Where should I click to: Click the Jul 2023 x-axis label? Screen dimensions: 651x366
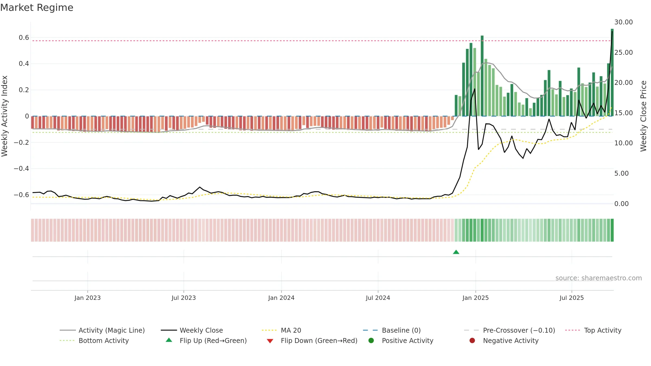point(184,298)
